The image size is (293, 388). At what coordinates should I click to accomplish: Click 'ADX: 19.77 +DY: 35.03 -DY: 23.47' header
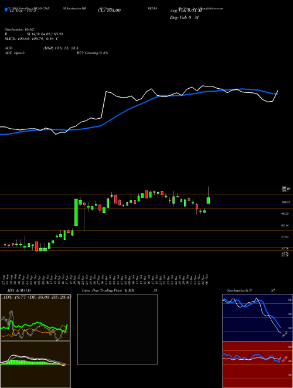(37, 297)
